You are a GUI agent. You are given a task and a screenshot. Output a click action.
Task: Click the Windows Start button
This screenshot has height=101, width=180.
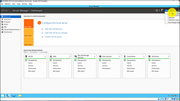tap(2, 96)
